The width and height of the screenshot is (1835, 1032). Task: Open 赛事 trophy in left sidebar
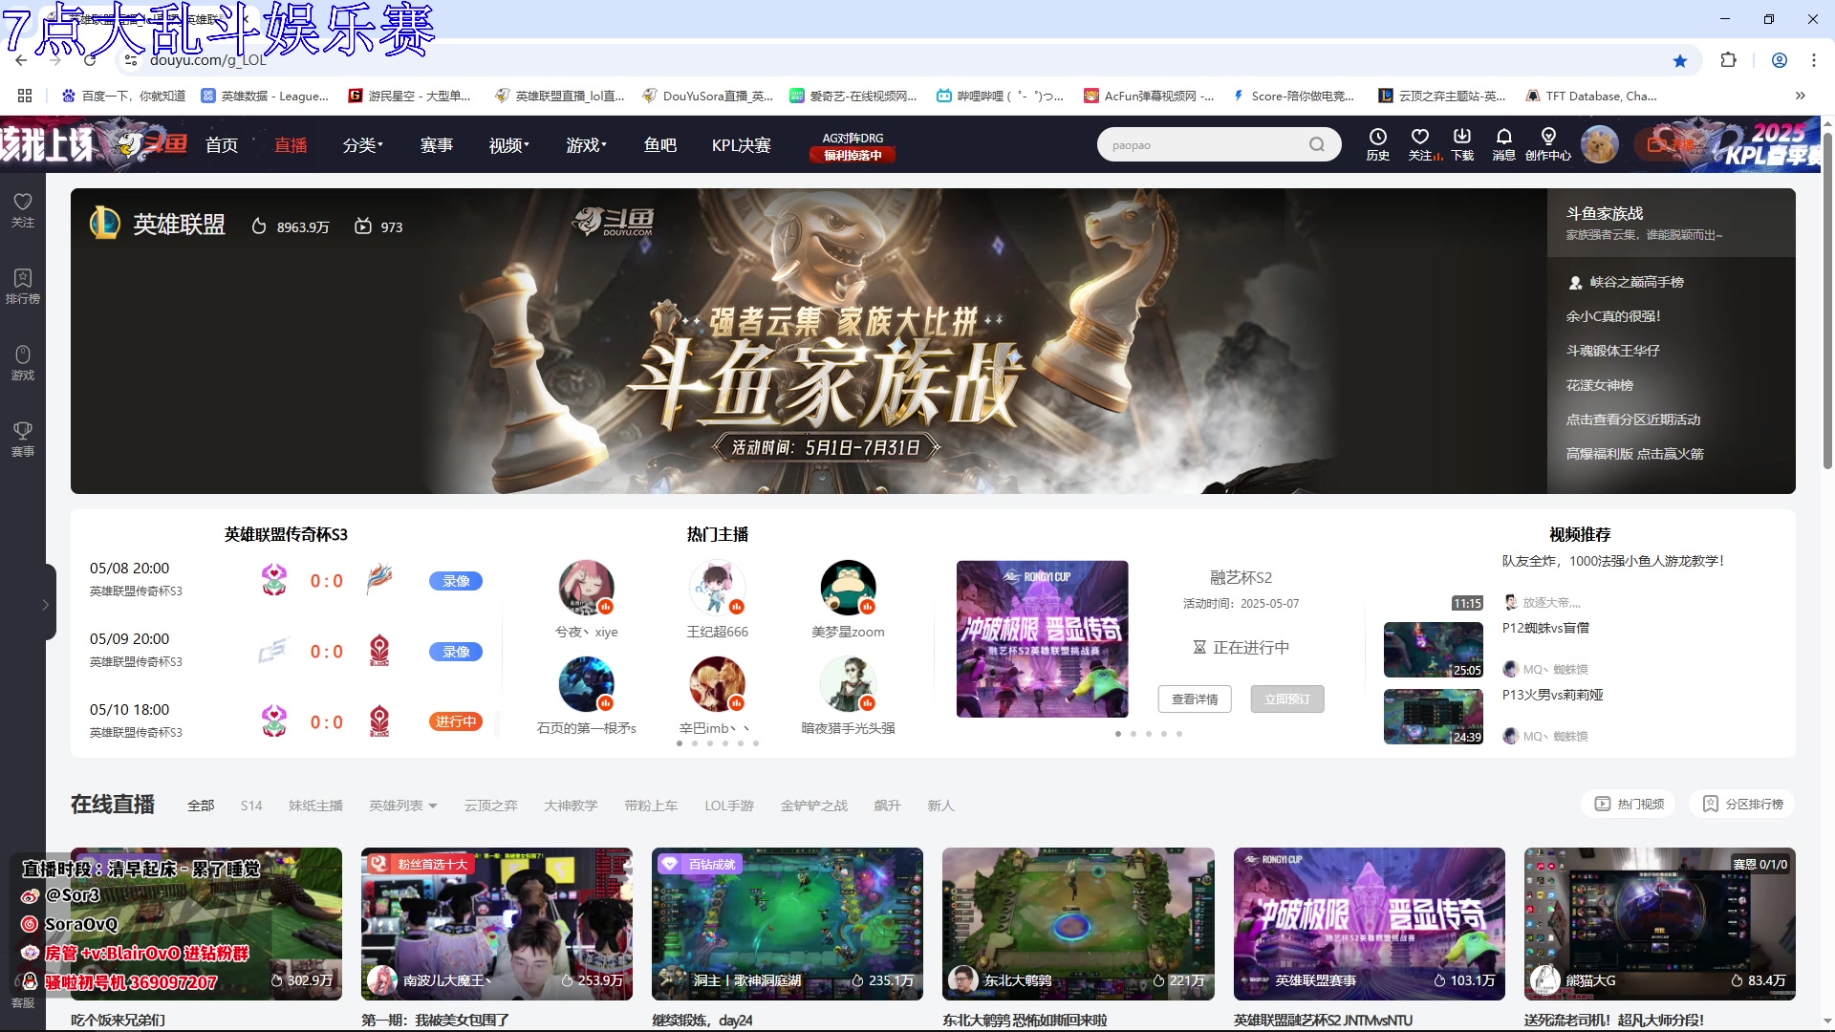(x=23, y=440)
